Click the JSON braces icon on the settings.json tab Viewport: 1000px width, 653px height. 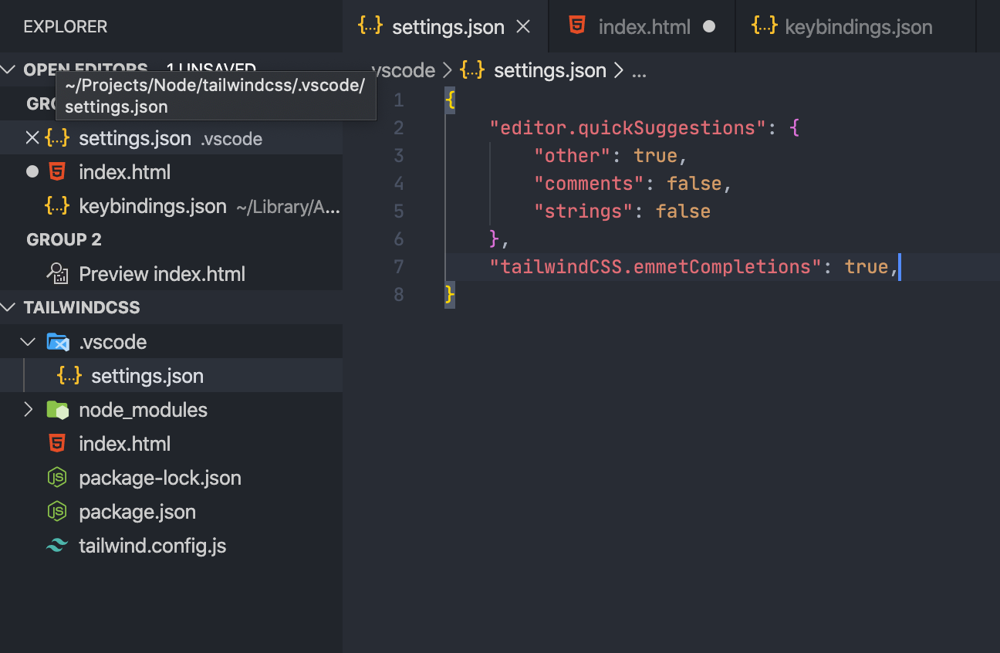[370, 25]
